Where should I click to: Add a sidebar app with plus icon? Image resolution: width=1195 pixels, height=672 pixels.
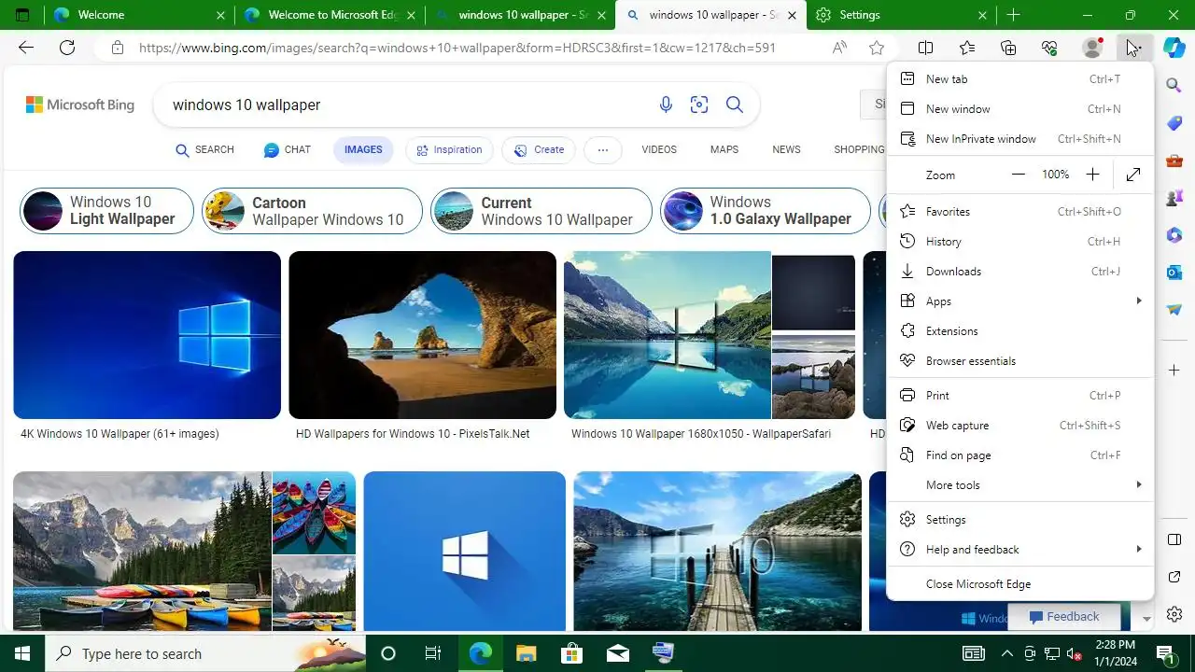tap(1174, 371)
